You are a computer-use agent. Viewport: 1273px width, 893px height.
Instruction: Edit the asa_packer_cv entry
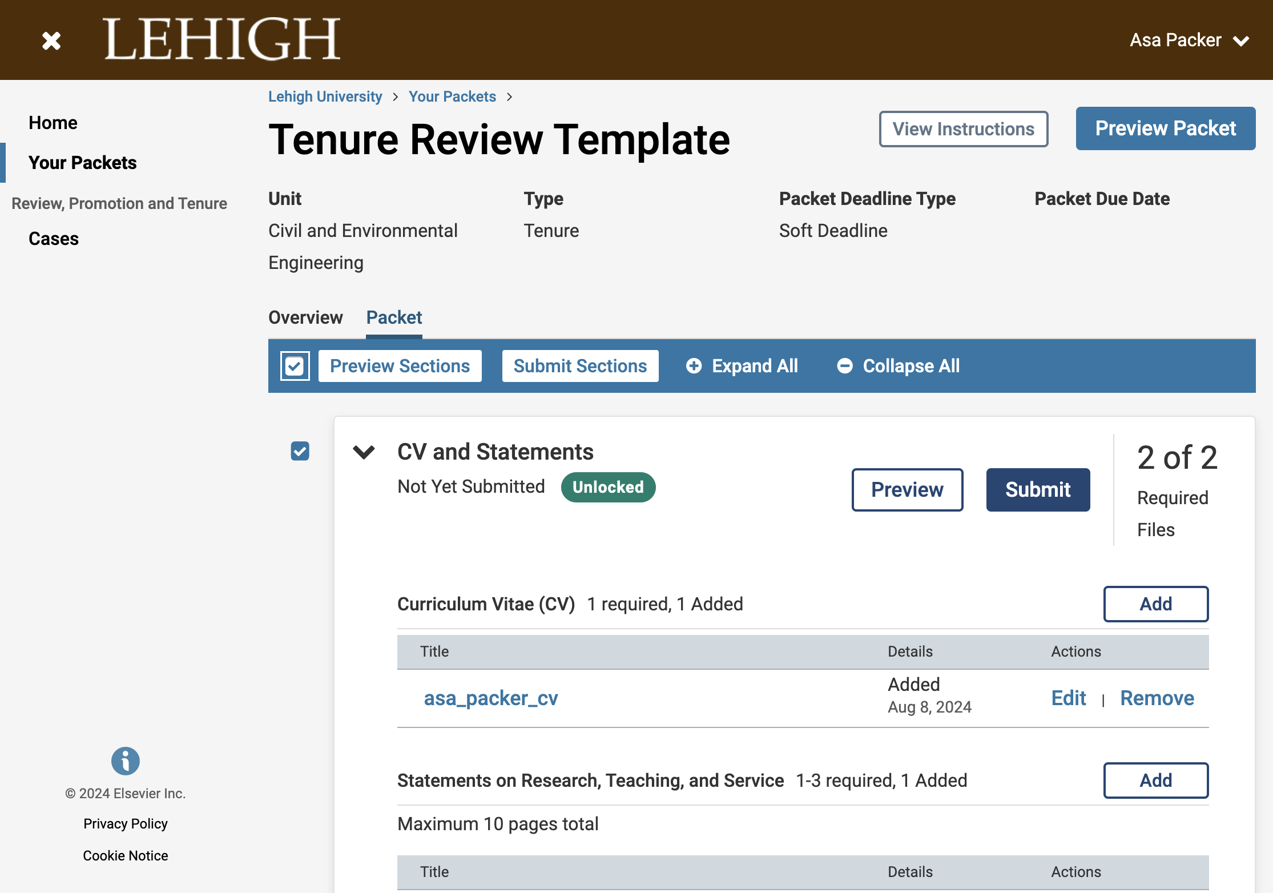coord(1069,698)
